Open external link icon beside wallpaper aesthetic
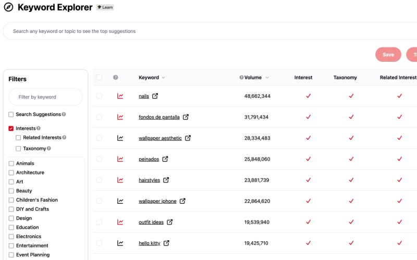417x260 pixels. tap(188, 138)
